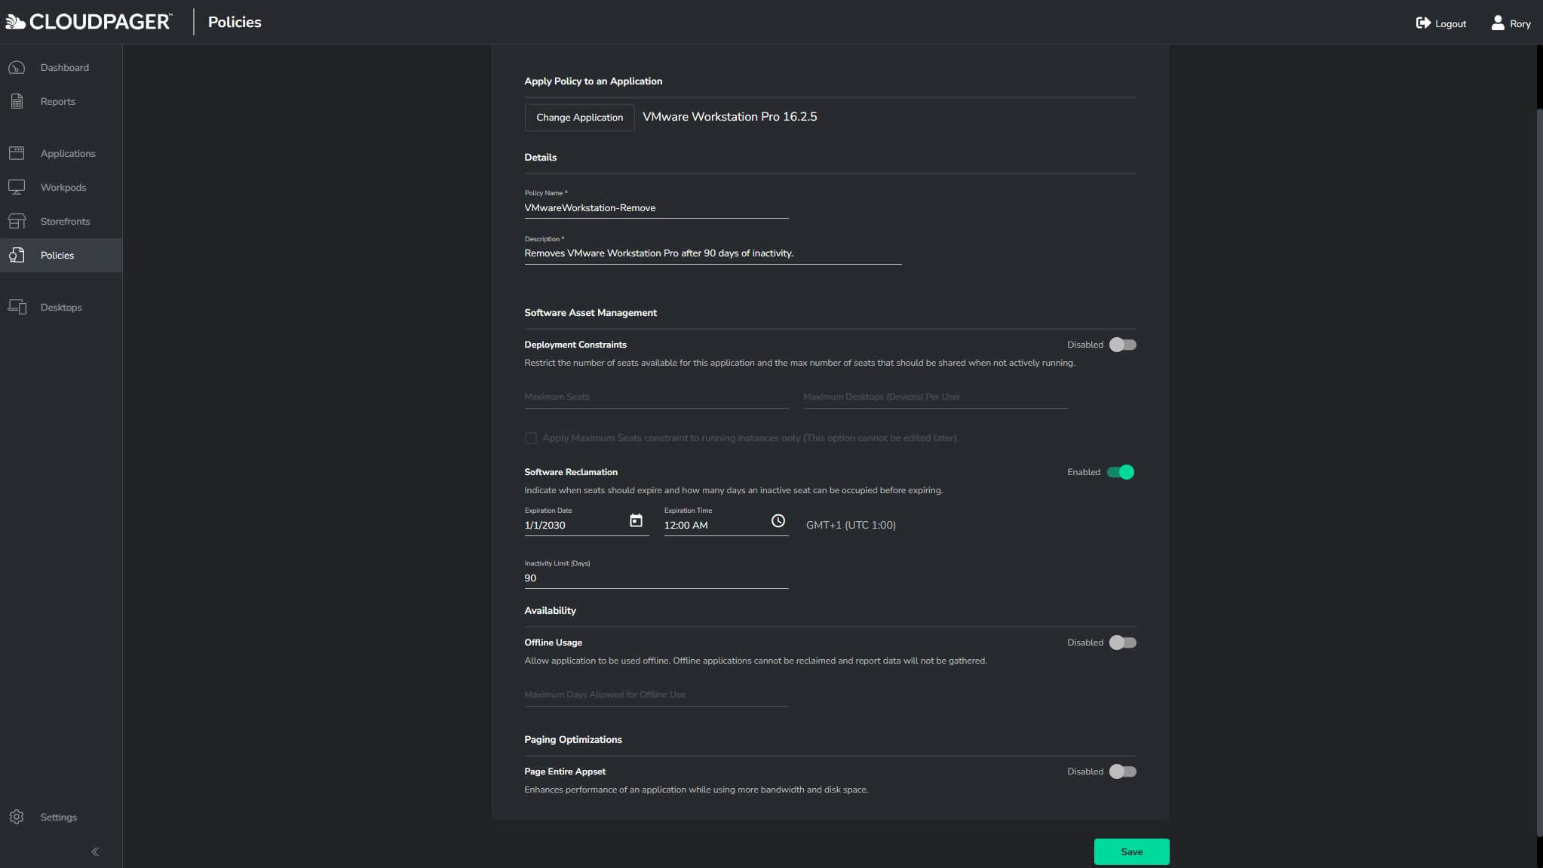This screenshot has height=868, width=1543.
Task: Click the Cloudpager logo
Action: coord(88,22)
